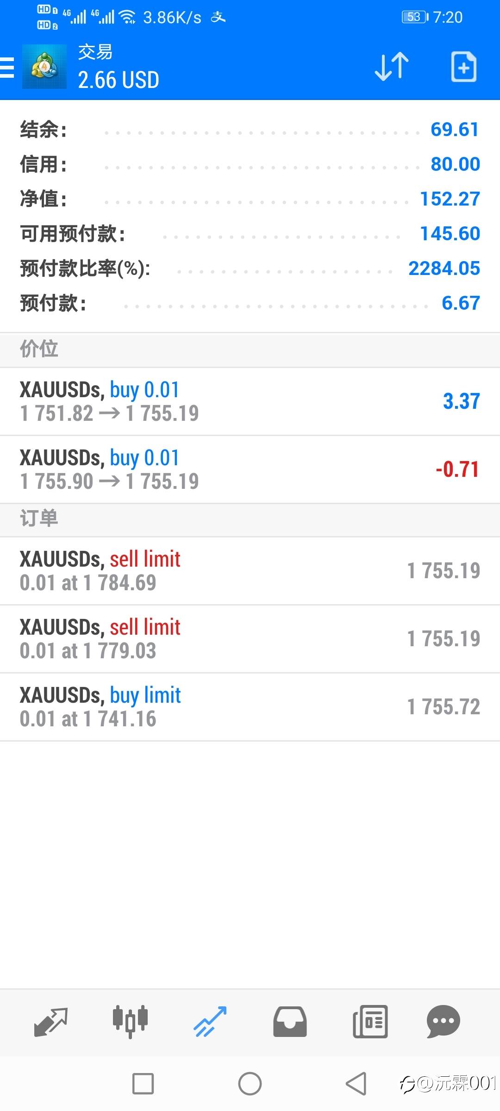Open the News newspaper icon

coord(370,1021)
